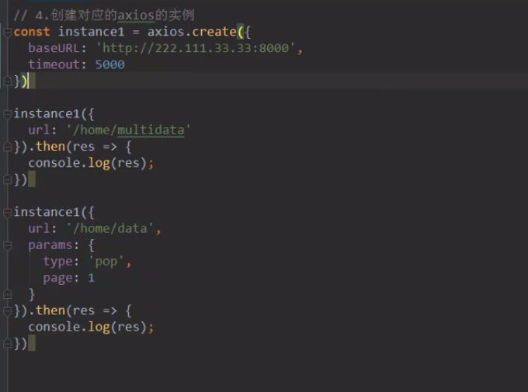Click the fold-end marker on the line closing axios.create
This screenshot has height=392, width=528.
[7, 82]
